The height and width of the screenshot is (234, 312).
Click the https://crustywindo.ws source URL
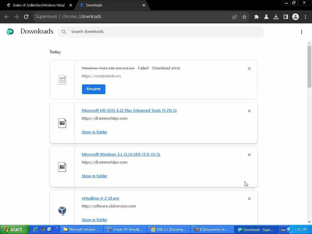101,76
